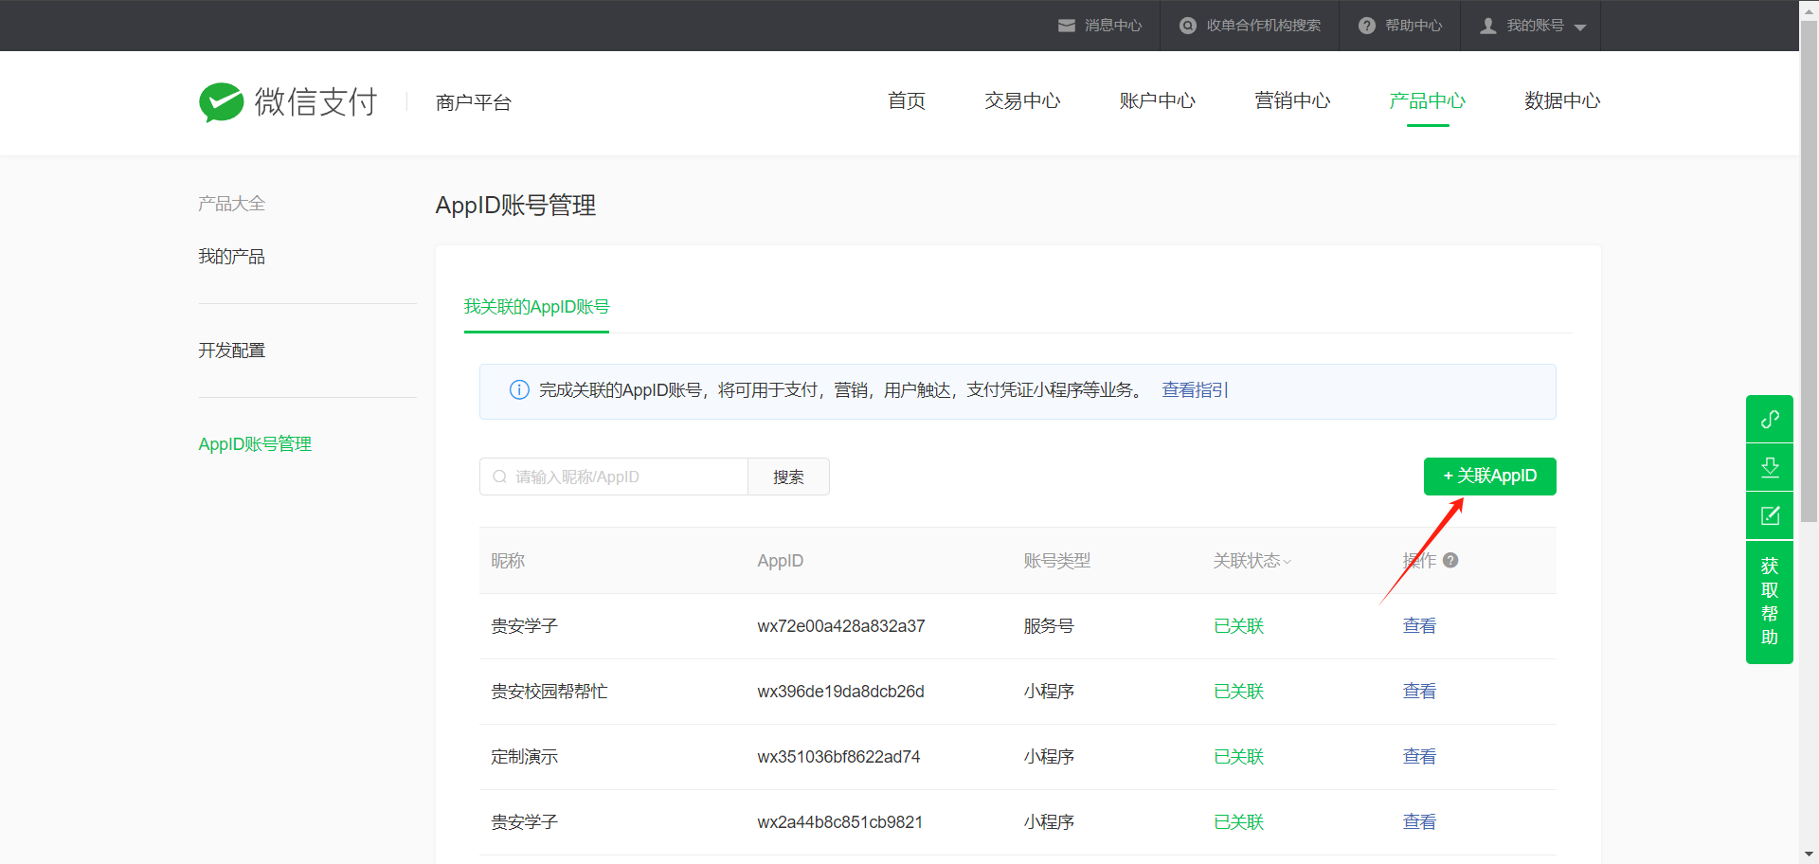Click the green 关联AppID button
Screen dimensions: 1819x864
pyautogui.click(x=1489, y=476)
